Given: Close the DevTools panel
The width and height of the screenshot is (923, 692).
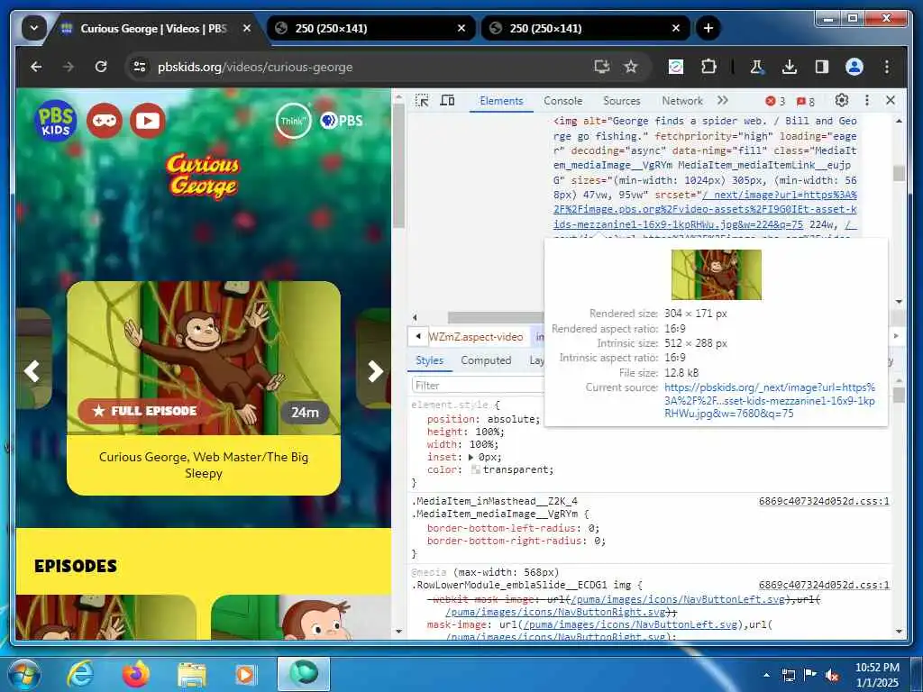Looking at the screenshot, I should [890, 101].
